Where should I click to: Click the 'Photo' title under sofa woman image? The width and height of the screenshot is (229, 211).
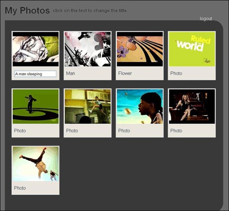pyautogui.click(x=176, y=130)
